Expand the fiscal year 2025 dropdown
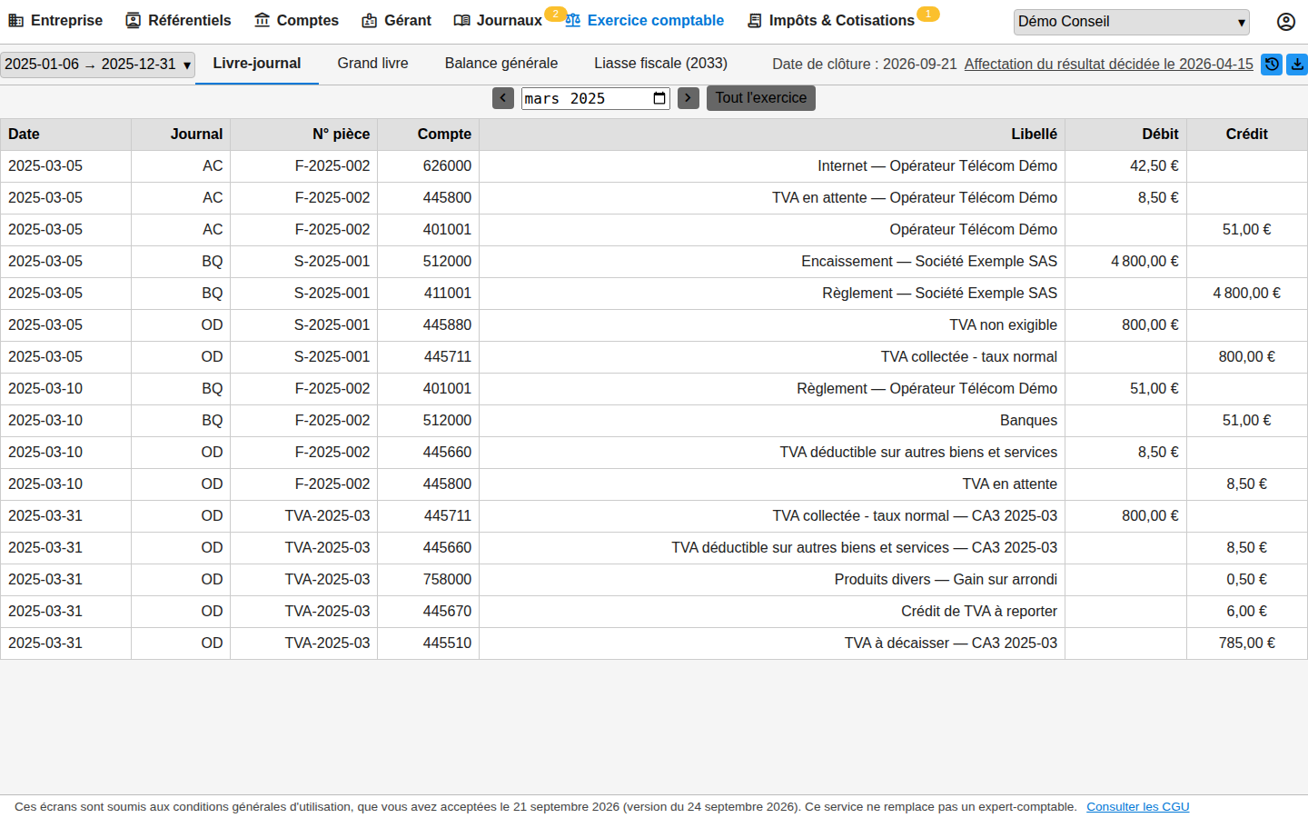Viewport: 1308px width, 818px height. (x=97, y=65)
